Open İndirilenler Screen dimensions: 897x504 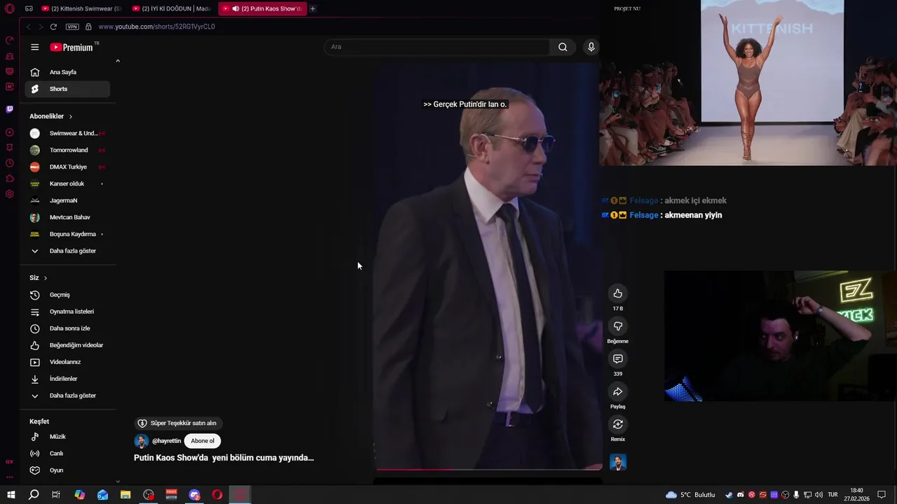(67, 379)
